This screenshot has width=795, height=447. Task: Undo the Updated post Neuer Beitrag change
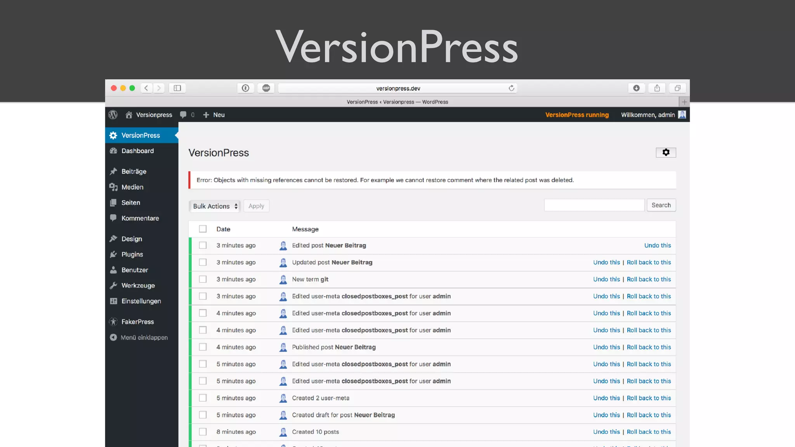coord(606,262)
